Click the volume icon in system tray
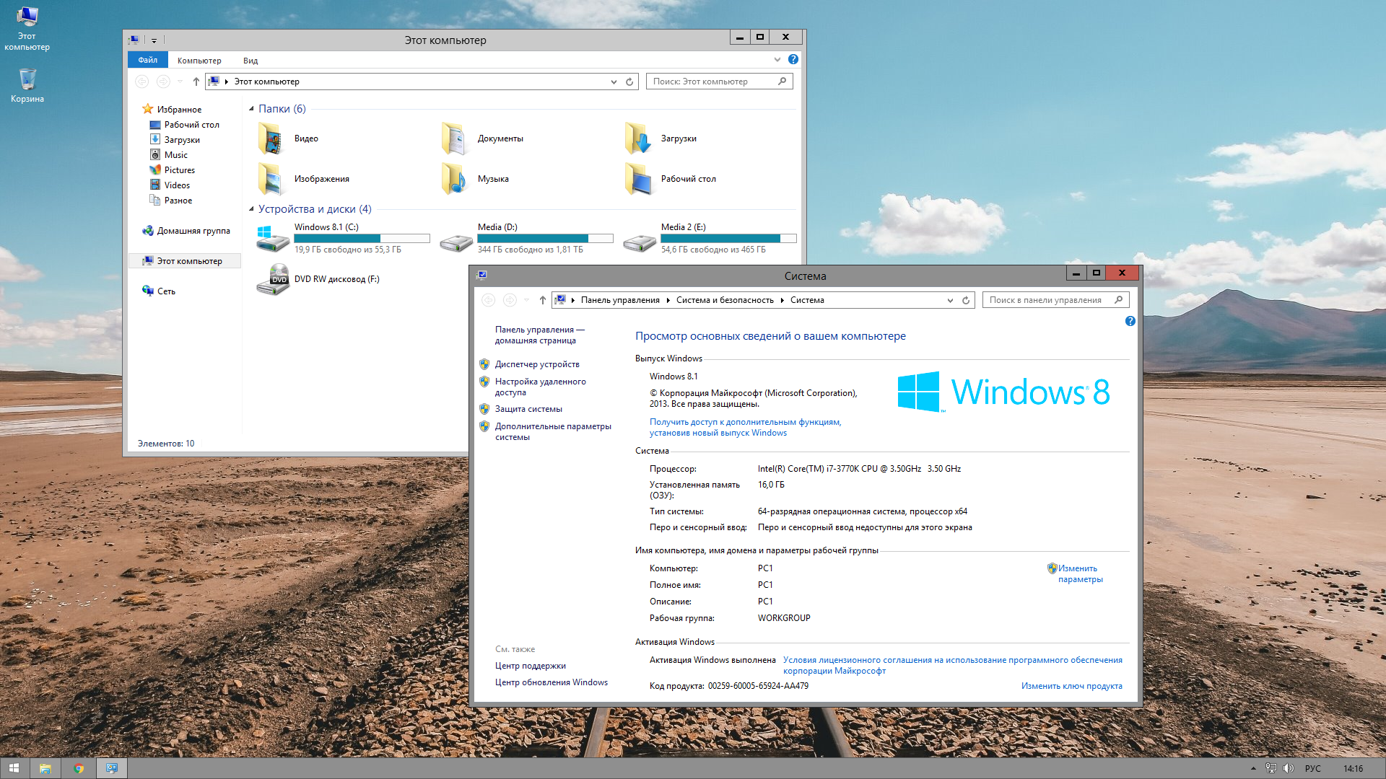 click(x=1289, y=768)
